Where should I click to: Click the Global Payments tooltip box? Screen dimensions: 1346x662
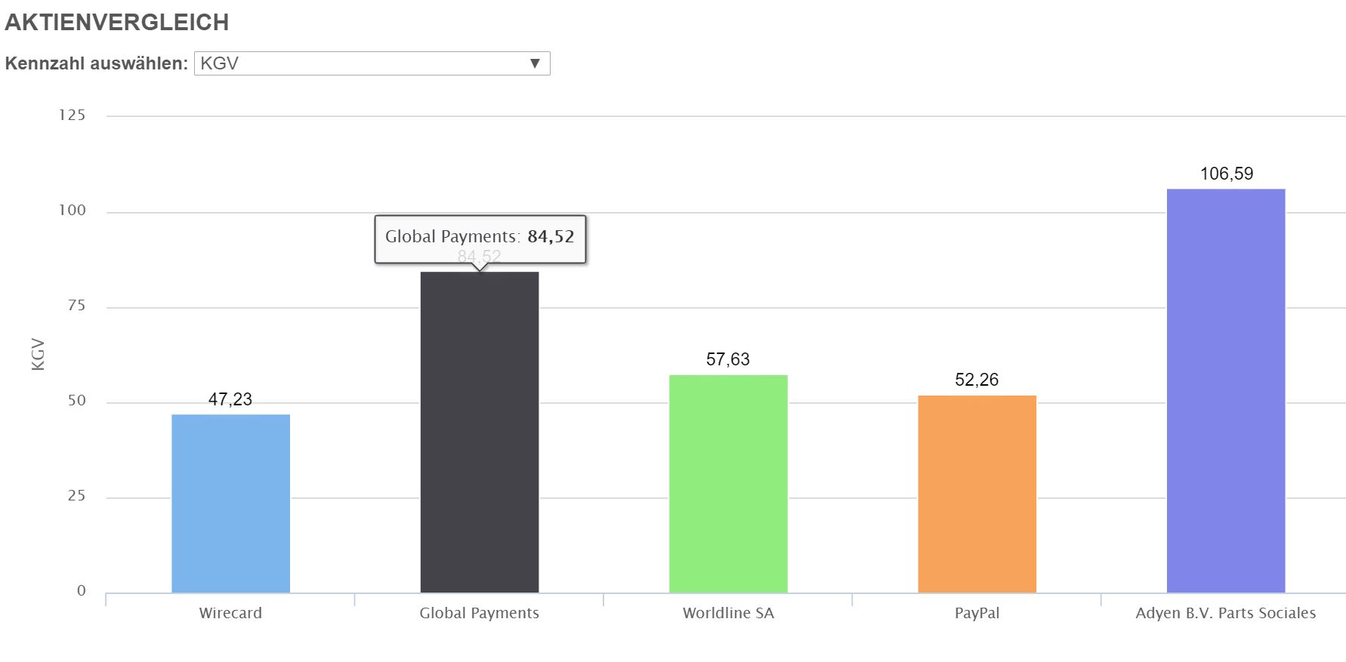point(480,239)
